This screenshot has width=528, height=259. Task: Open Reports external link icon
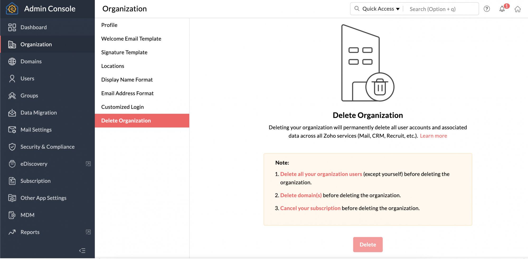88,232
